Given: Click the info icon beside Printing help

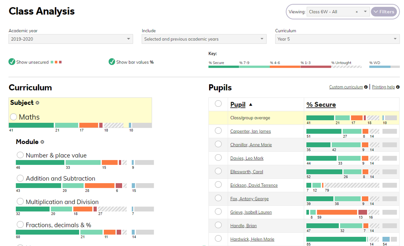Looking at the screenshot, I should (398, 87).
